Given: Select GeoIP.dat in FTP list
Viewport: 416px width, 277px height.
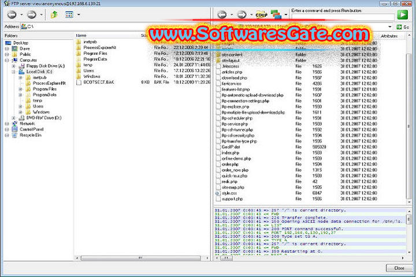Looking at the screenshot, I should [x=231, y=147].
